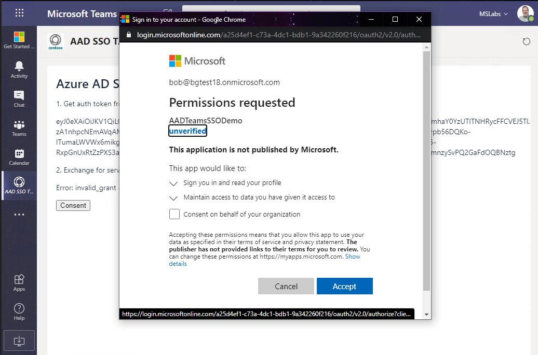Viewport: 538px width, 355px height.
Task: Minimize the sign-in Chrome window
Action: tap(371, 20)
